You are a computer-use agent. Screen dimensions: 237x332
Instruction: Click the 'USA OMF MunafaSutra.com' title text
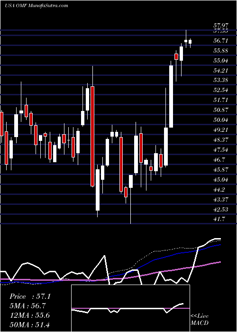click(36, 6)
